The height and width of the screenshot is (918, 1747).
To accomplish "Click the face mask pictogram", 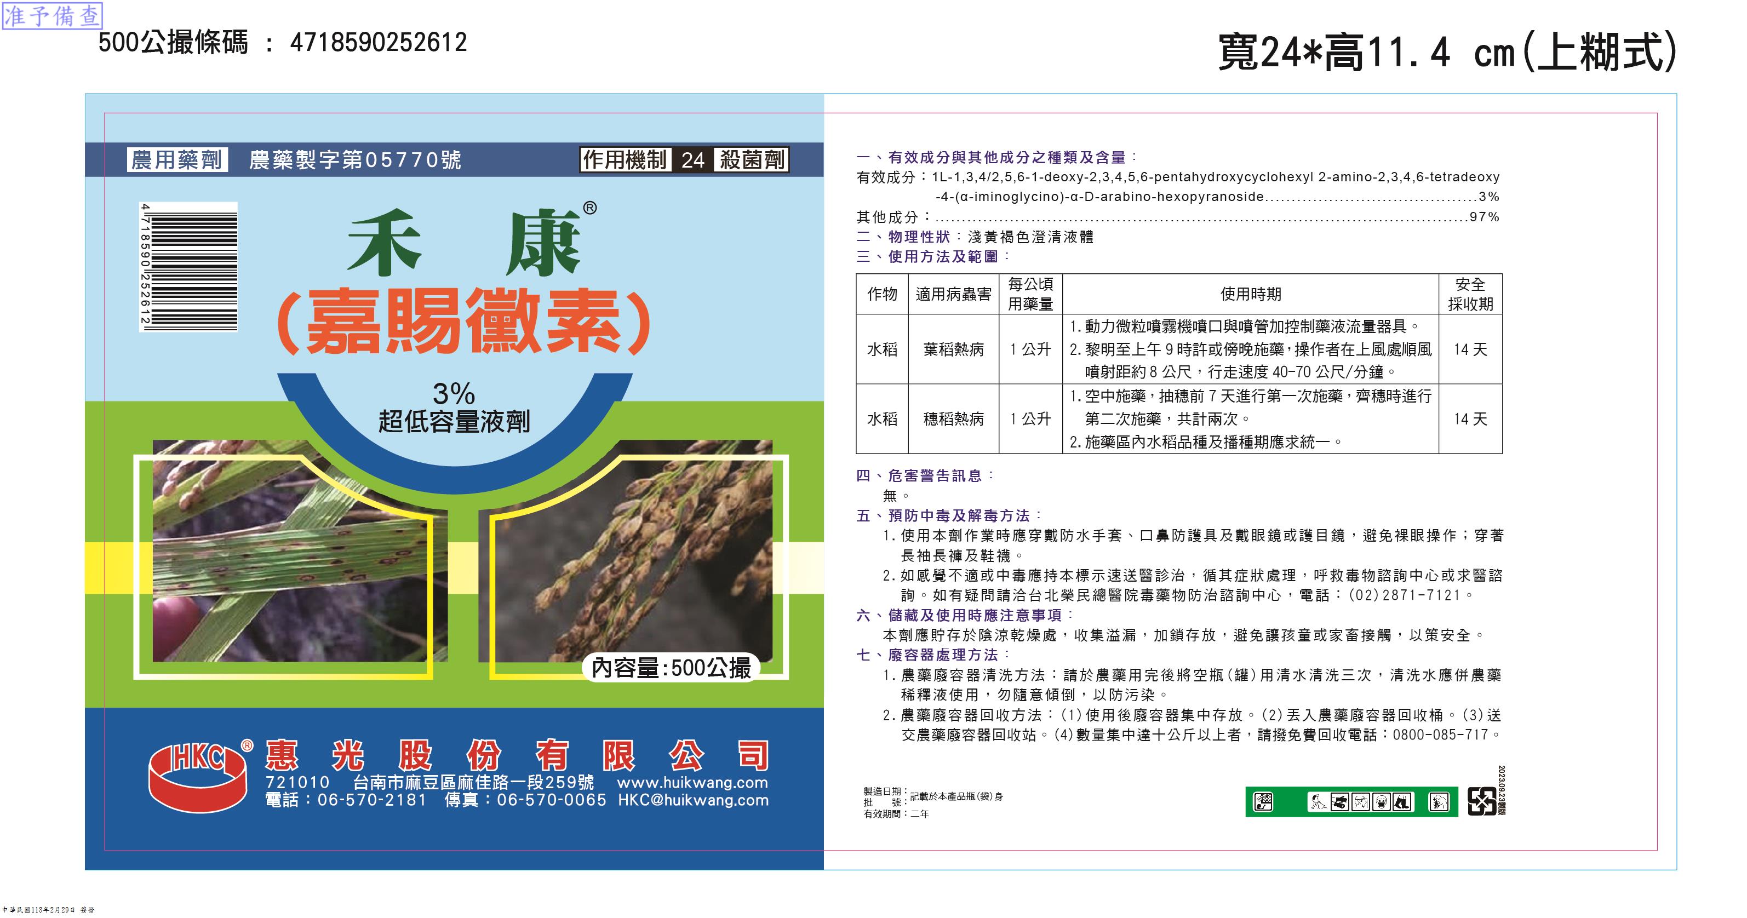I will [1382, 803].
